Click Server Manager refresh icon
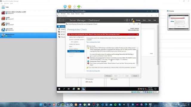191x107 pixels. tap(127, 20)
